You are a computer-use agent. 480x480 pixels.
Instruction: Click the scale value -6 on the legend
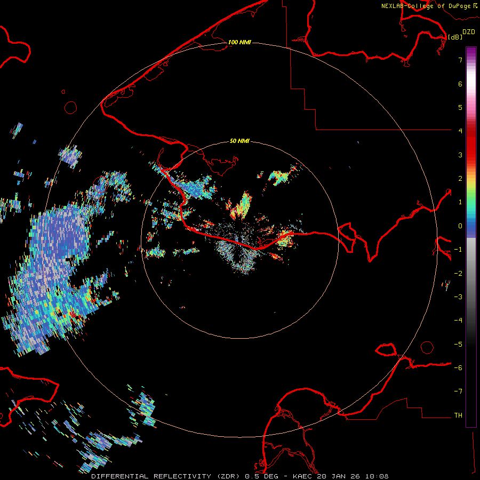[458, 368]
